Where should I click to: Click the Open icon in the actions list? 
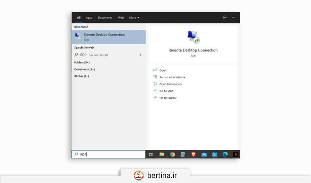[x=155, y=70]
